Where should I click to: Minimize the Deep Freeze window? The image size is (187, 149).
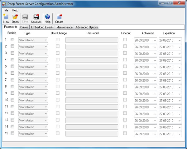pos(163,3)
